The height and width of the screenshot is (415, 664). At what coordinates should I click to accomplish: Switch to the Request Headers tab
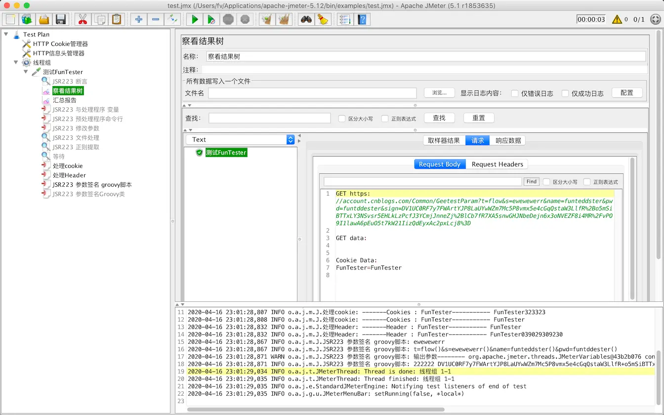(x=498, y=164)
